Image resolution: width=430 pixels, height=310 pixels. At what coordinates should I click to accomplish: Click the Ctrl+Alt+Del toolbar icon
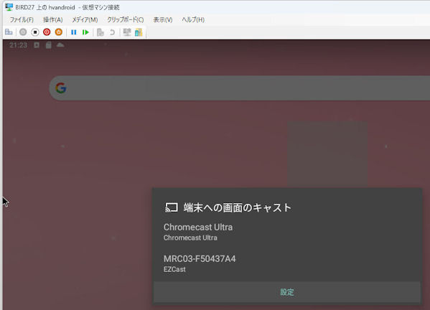click(9, 32)
